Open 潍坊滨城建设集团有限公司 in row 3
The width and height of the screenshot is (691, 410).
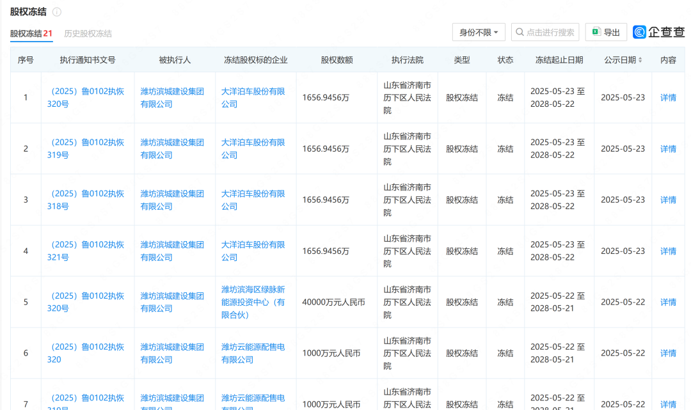point(172,200)
